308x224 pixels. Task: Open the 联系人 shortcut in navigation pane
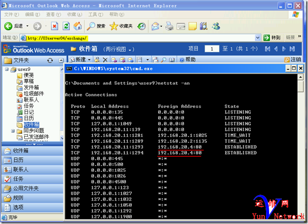[32, 169]
